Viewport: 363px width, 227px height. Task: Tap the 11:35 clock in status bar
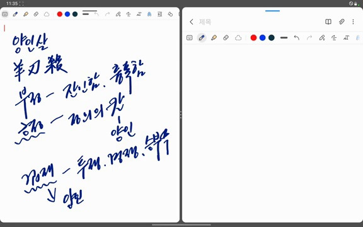click(12, 4)
